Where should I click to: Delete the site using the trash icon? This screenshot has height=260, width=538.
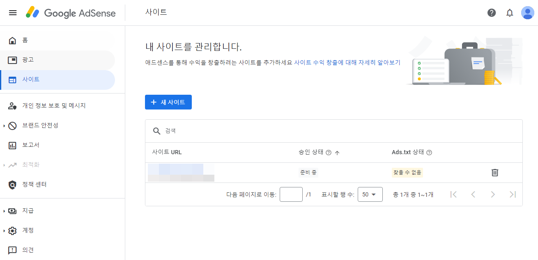coord(495,172)
